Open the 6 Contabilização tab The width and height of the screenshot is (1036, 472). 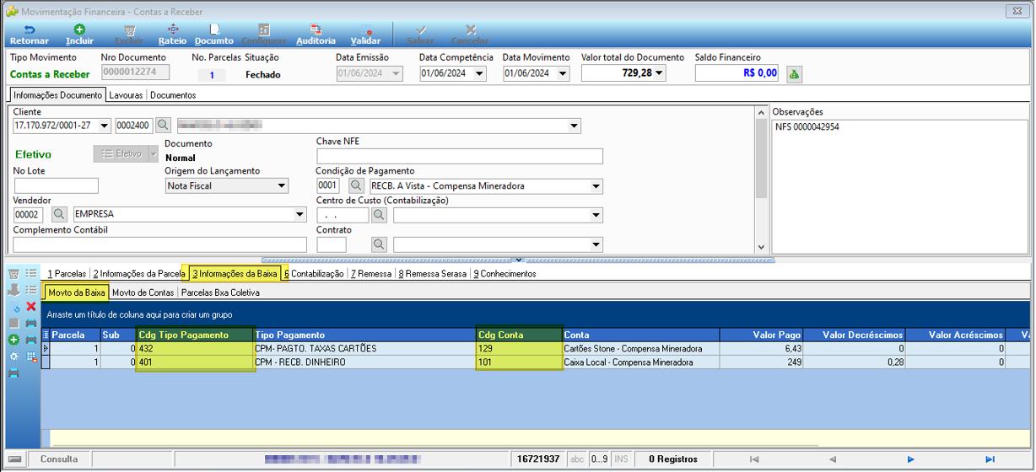click(x=314, y=274)
